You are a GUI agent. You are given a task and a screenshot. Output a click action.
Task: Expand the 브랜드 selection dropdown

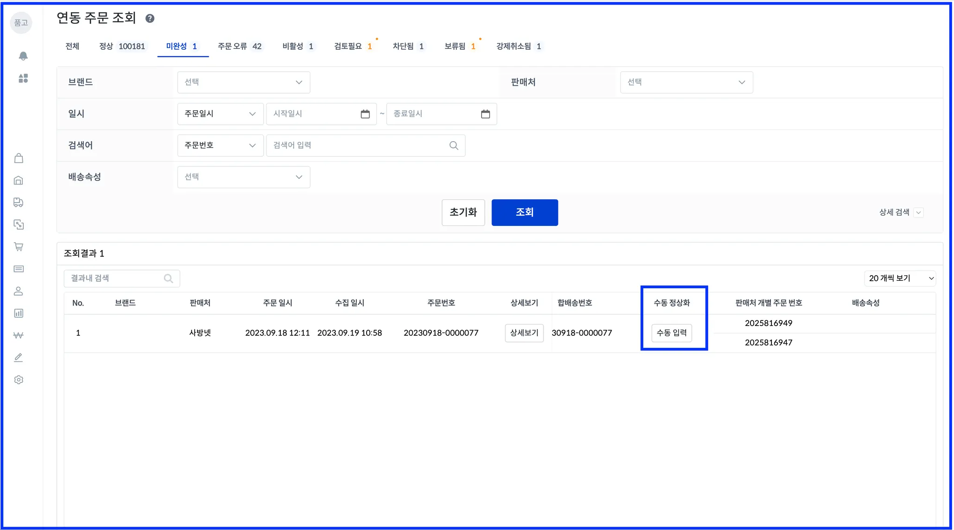pyautogui.click(x=244, y=82)
